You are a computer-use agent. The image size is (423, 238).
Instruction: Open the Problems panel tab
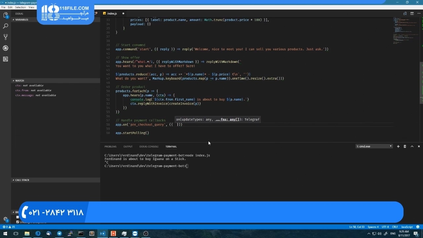point(110,146)
